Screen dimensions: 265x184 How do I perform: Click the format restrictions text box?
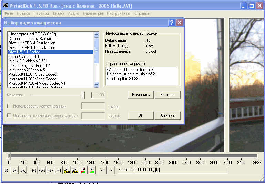pyautogui.click(x=142, y=76)
